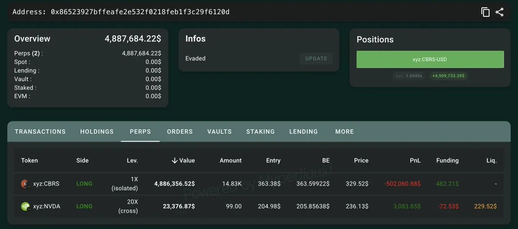518x229 pixels.
Task: Sort by the BE column header
Action: 325,160
